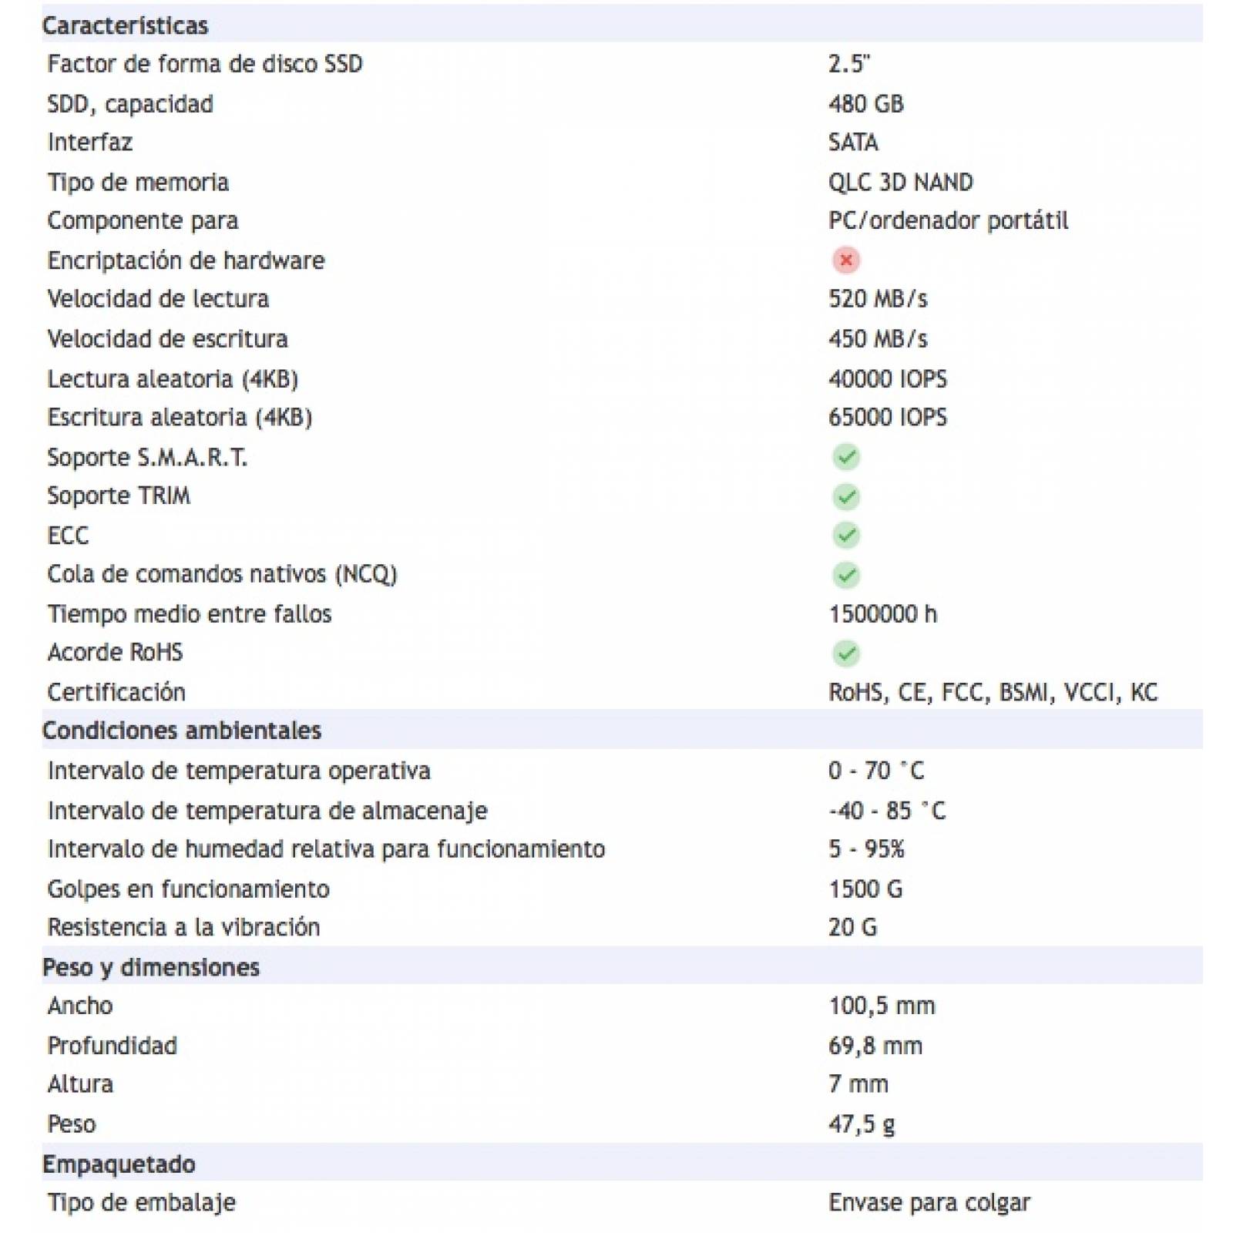Click the 450 MB/s write speed value
1233x1233 pixels.
click(x=878, y=339)
